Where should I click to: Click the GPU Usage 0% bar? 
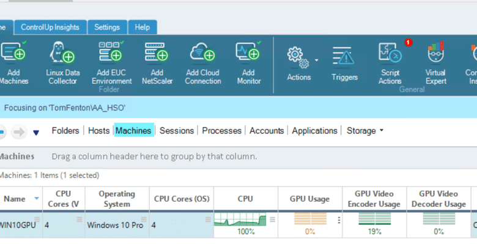pyautogui.click(x=310, y=219)
